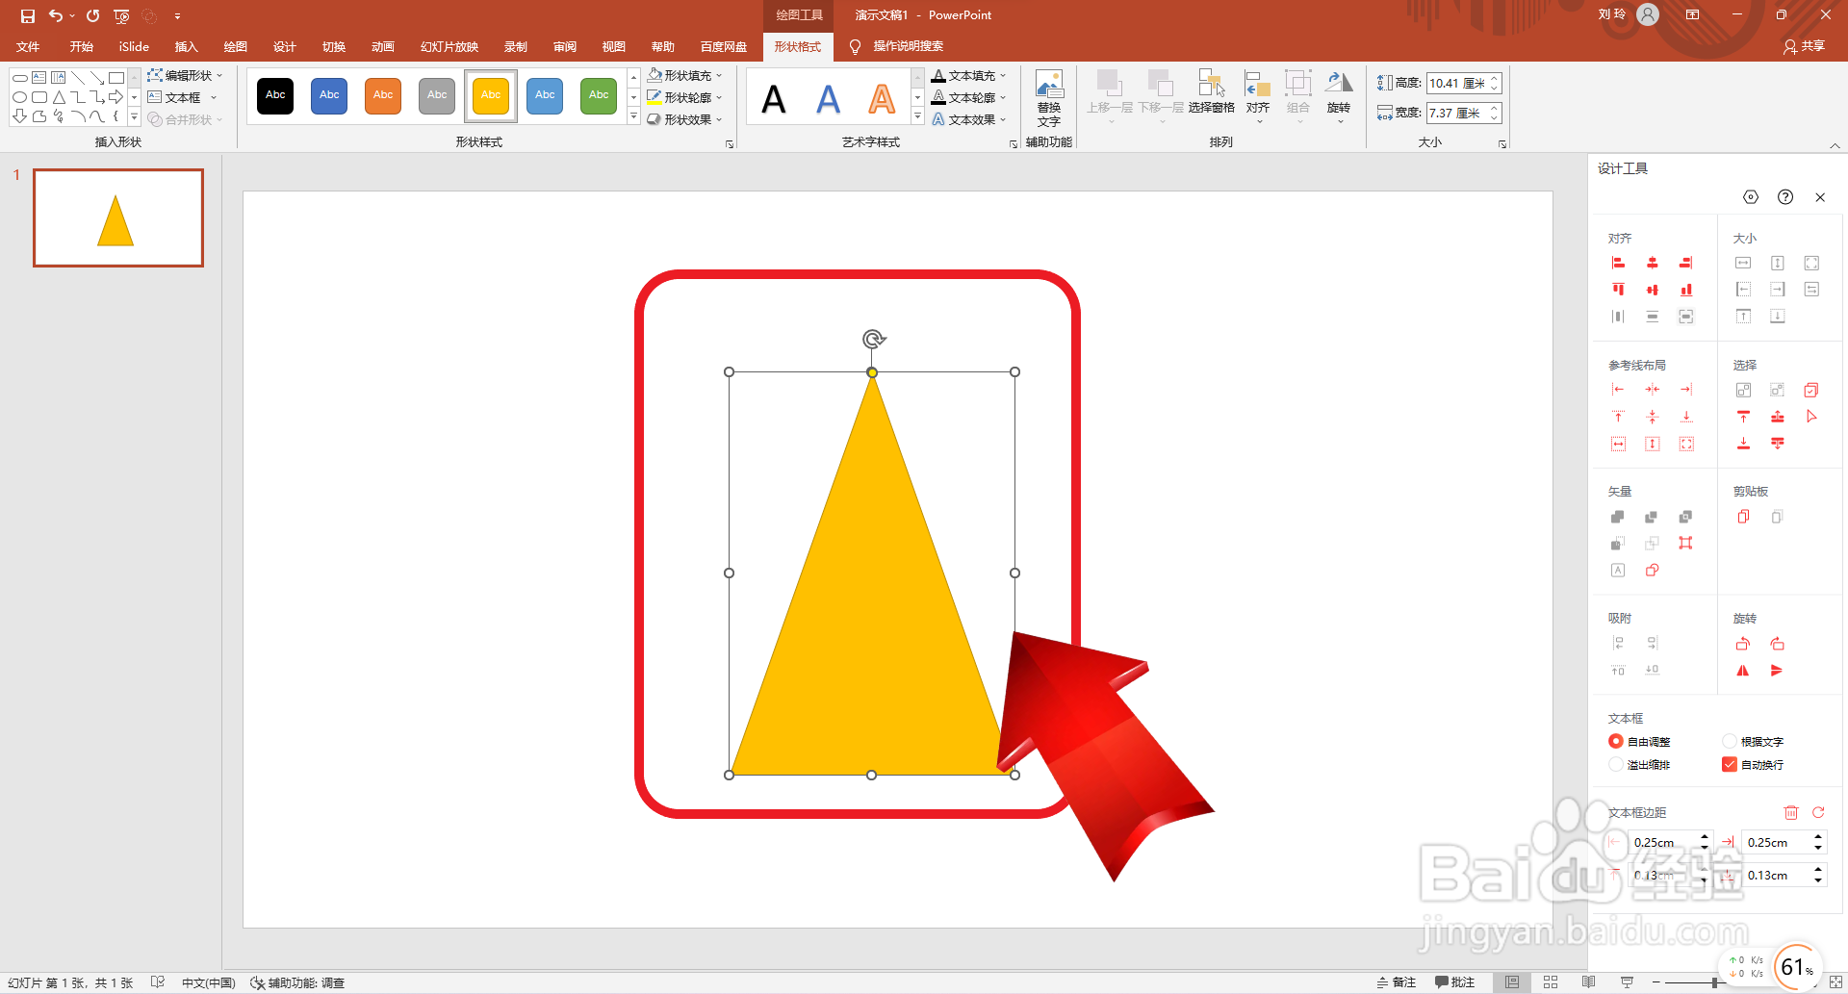The image size is (1848, 994).
Task: Click 备注 notes button in status bar
Action: 1397,982
